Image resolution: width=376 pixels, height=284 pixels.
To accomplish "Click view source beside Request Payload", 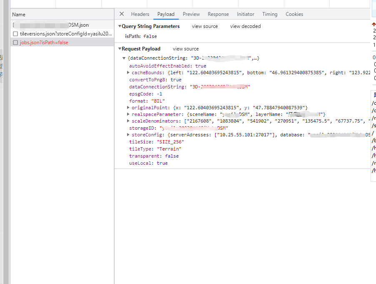I will [x=185, y=49].
